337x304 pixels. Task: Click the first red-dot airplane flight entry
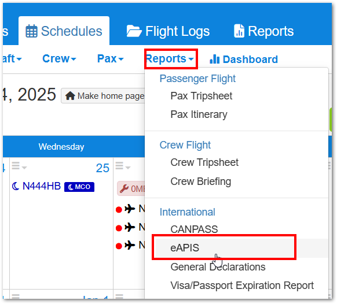coord(130,209)
